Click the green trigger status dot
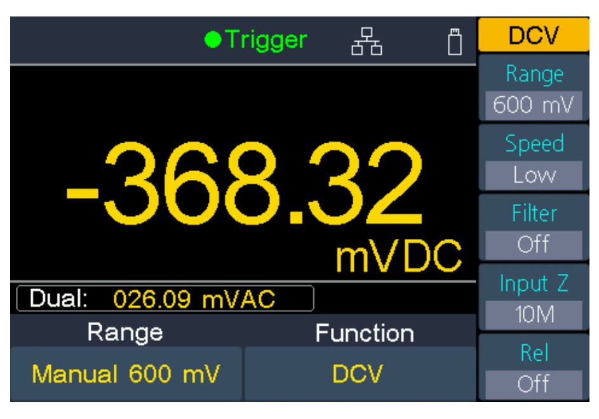 tap(213, 41)
